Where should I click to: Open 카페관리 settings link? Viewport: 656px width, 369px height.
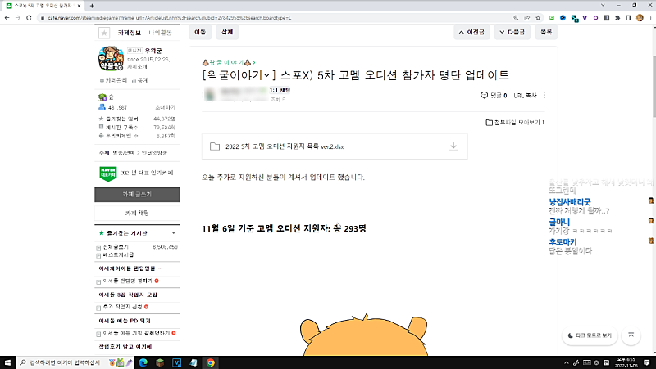tap(113, 80)
